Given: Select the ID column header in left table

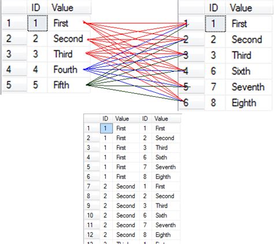Looking at the screenshot, I should (x=37, y=8).
